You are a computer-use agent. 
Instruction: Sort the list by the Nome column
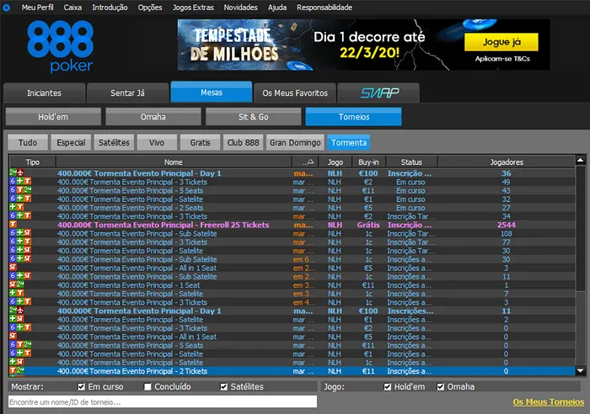pyautogui.click(x=174, y=162)
